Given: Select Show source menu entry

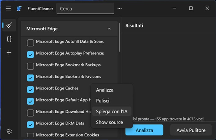Looking at the screenshot, I should (112, 122).
